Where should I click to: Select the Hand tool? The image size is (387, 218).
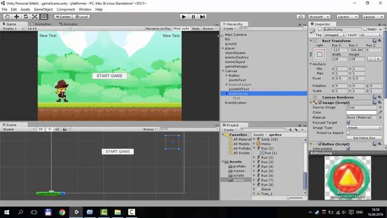click(x=7, y=16)
